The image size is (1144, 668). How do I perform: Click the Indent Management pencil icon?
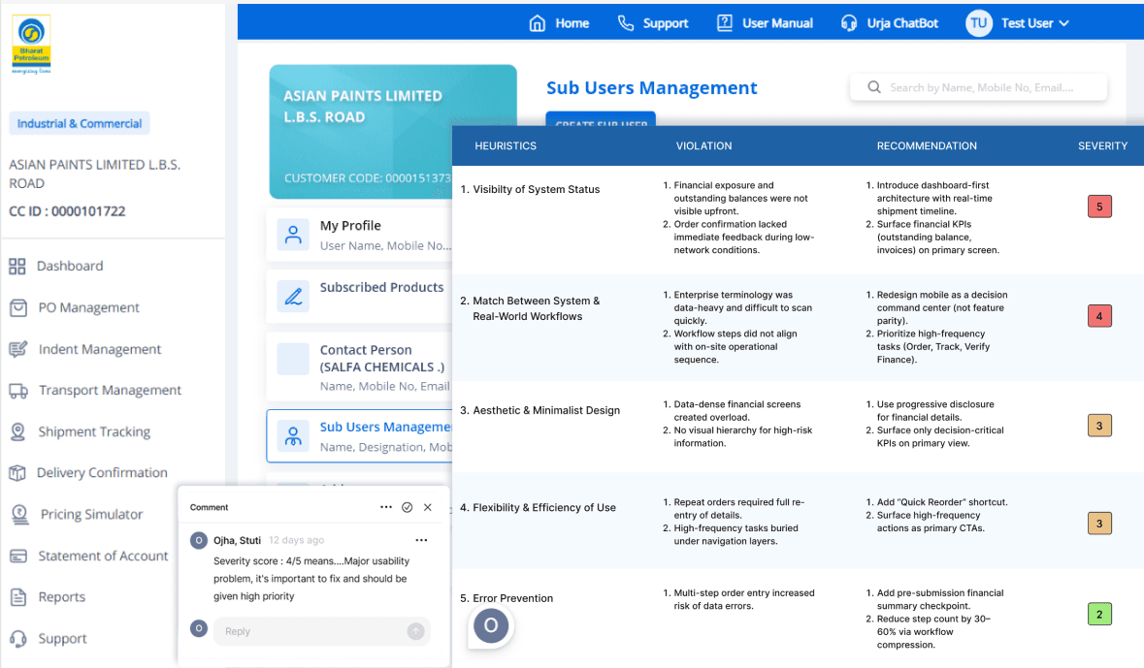point(18,349)
